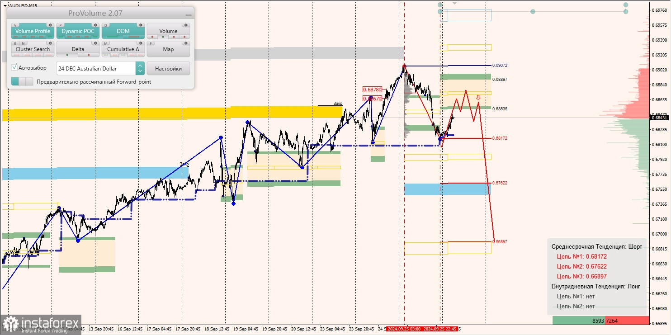671x335 pixels.
Task: Open Dynamic POC gear settings
Action: tap(95, 25)
